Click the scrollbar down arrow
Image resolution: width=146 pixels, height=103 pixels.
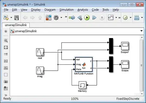point(142,94)
